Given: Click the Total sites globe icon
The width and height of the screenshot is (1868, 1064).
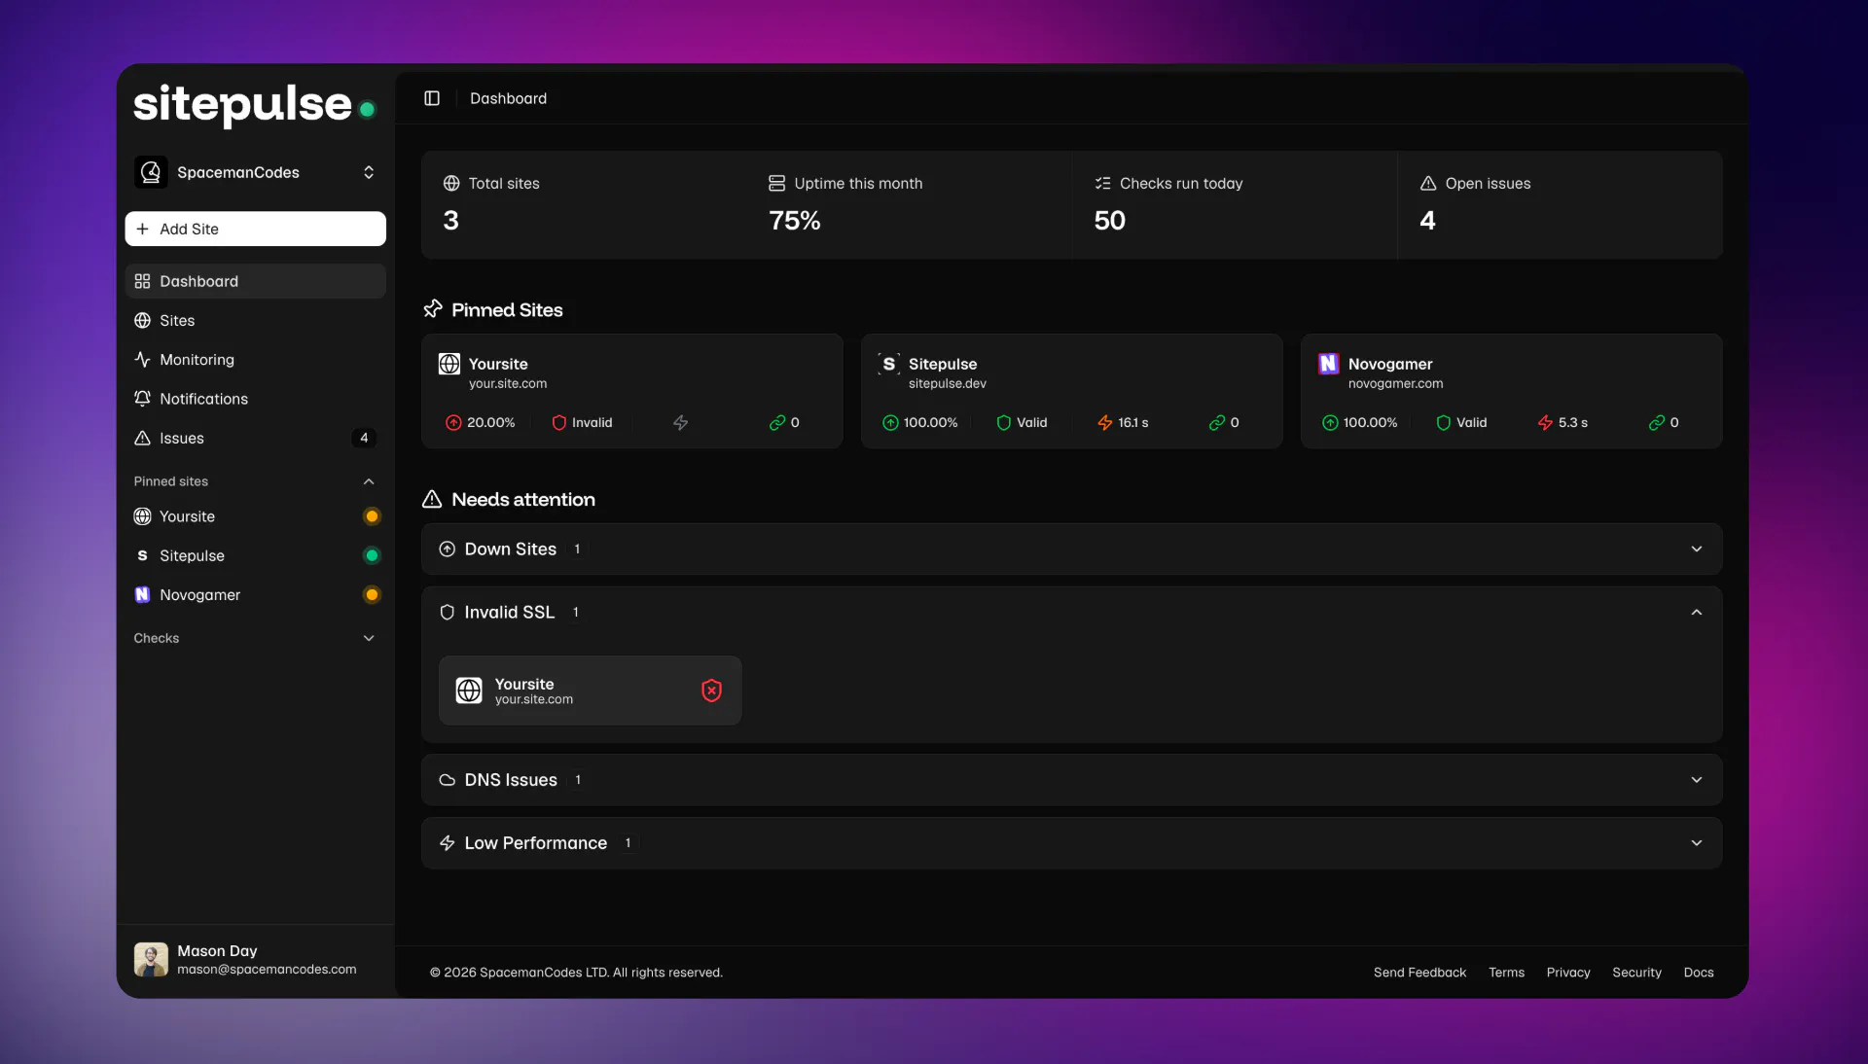Looking at the screenshot, I should coord(451,183).
